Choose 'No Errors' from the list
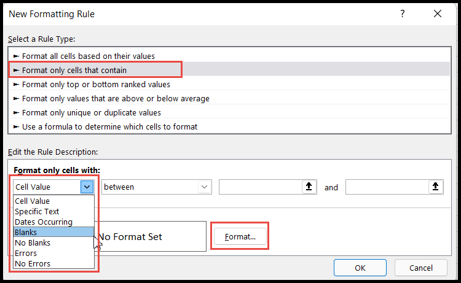This screenshot has height=283, width=461. pos(33,263)
